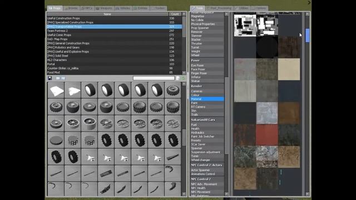The height and width of the screenshot is (200, 356).
Task: Select HL2 Characters in prop list
Action: 114,60
